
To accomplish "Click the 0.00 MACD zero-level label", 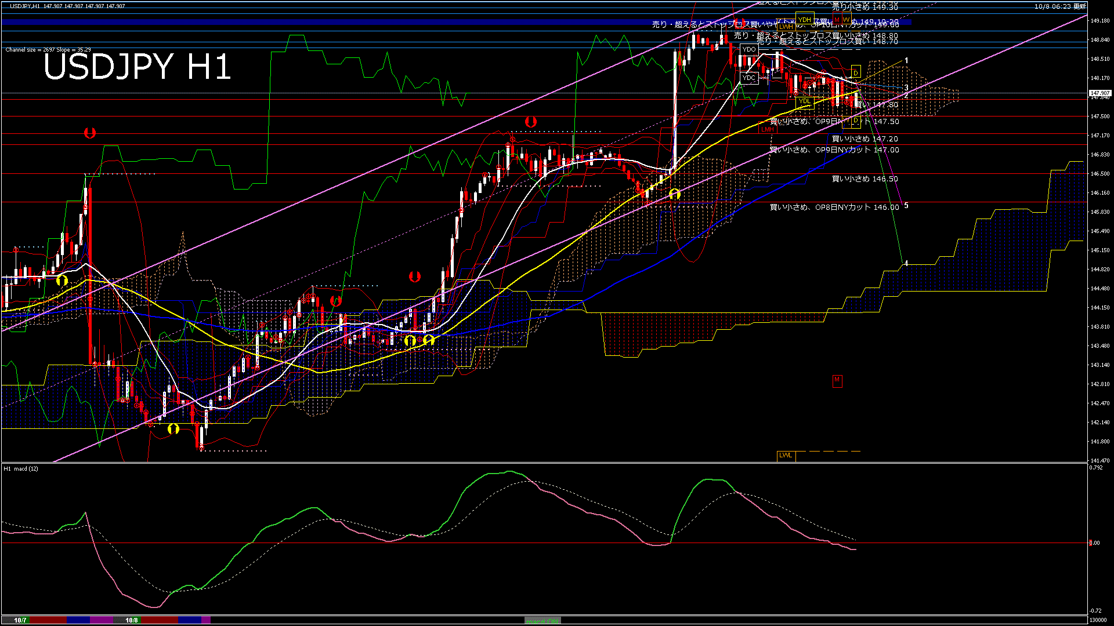I will click(x=1094, y=543).
